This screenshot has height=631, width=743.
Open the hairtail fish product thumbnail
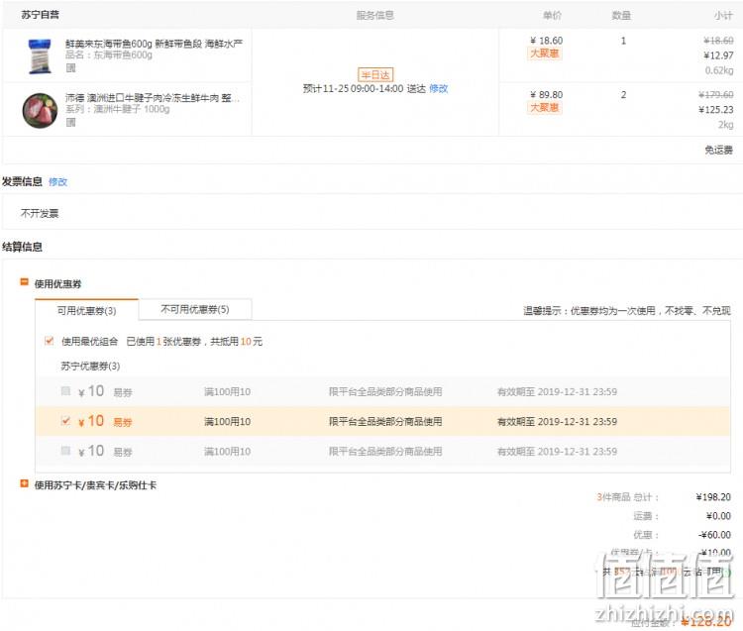40,55
